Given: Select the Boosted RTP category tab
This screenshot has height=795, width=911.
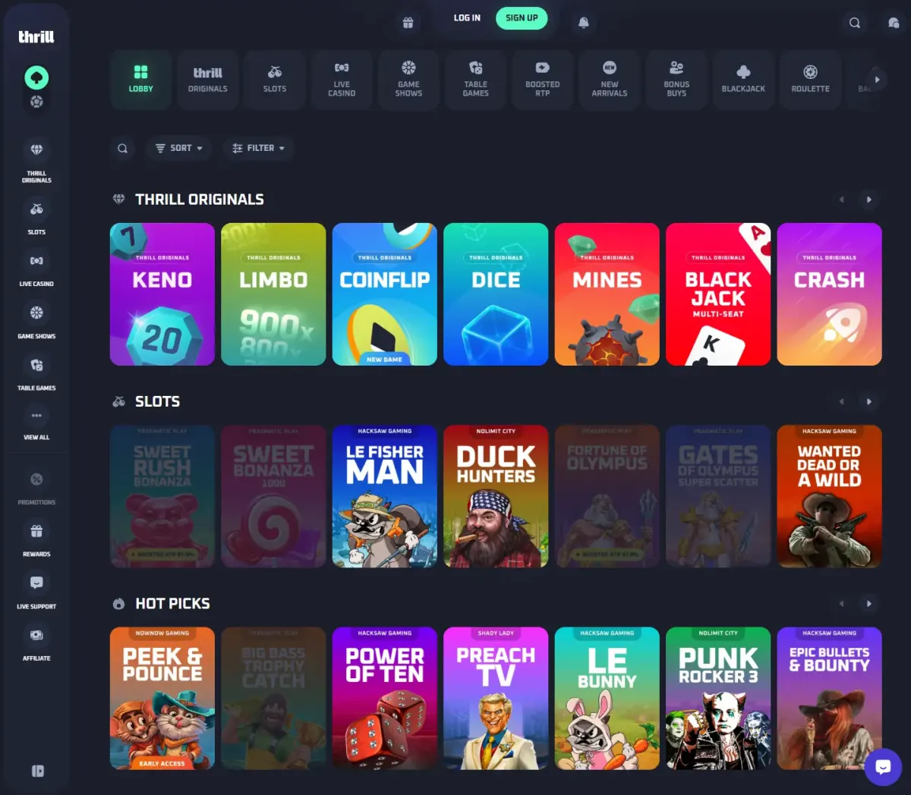Looking at the screenshot, I should pos(543,80).
